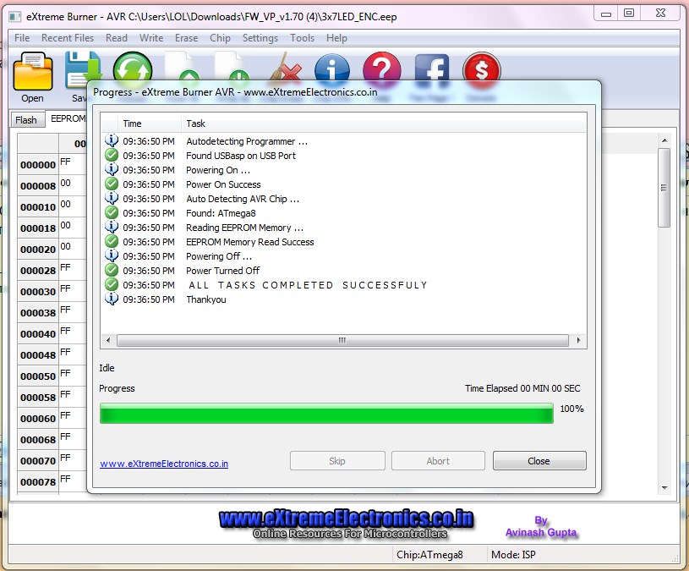Screen dimensions: 689x571
Task: Click the horizontal scrollbar left arrow in log
Action: [x=108, y=340]
